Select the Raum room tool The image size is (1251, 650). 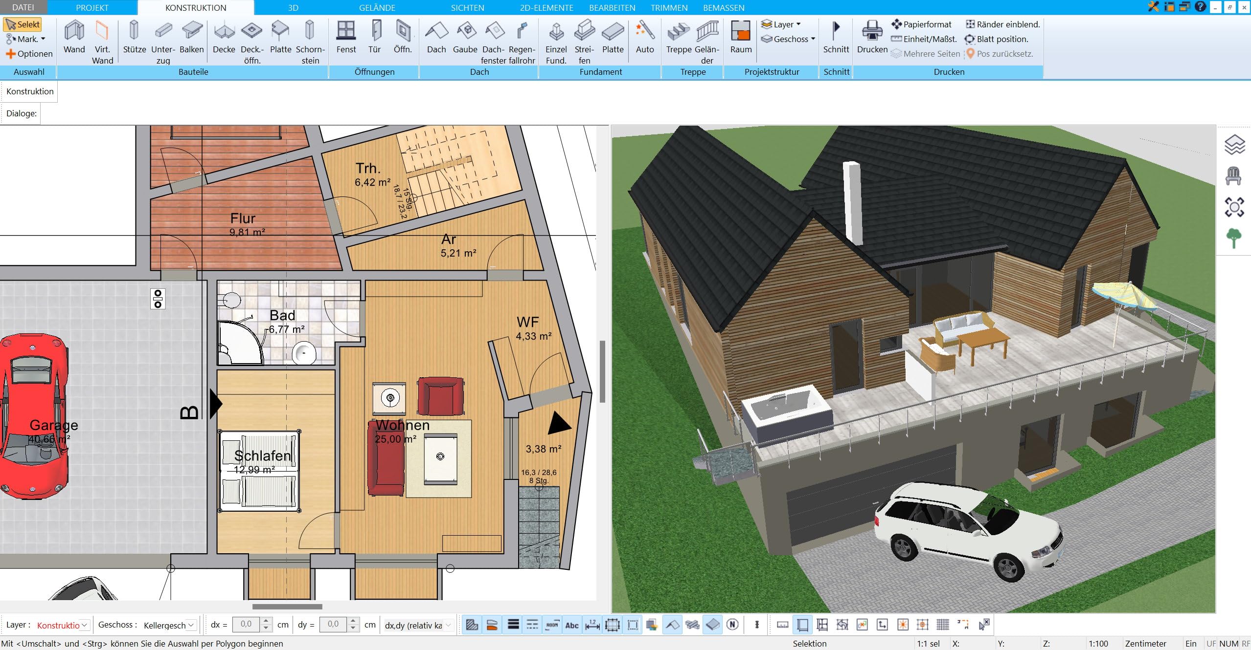click(x=741, y=37)
